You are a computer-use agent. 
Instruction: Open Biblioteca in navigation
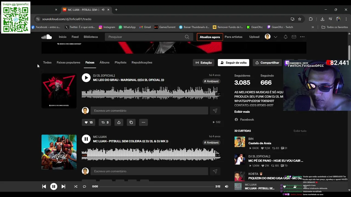coord(91,37)
